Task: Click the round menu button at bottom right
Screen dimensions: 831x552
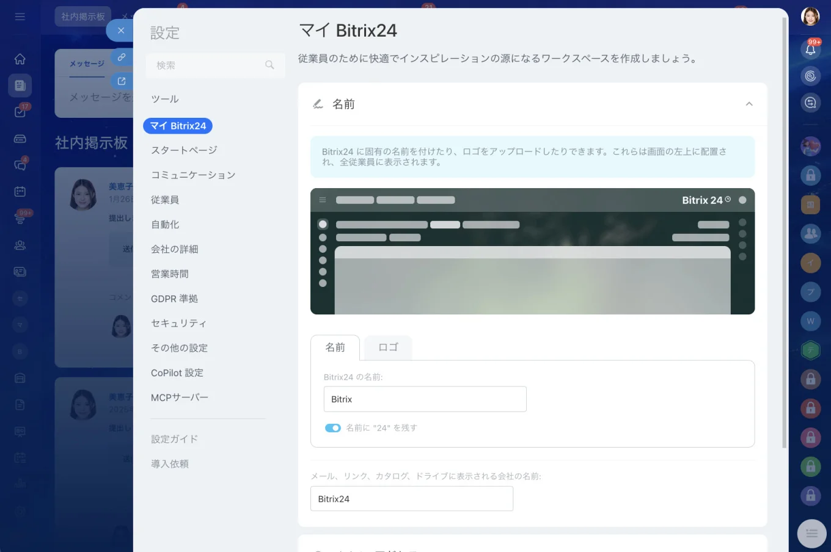Action: tap(812, 534)
